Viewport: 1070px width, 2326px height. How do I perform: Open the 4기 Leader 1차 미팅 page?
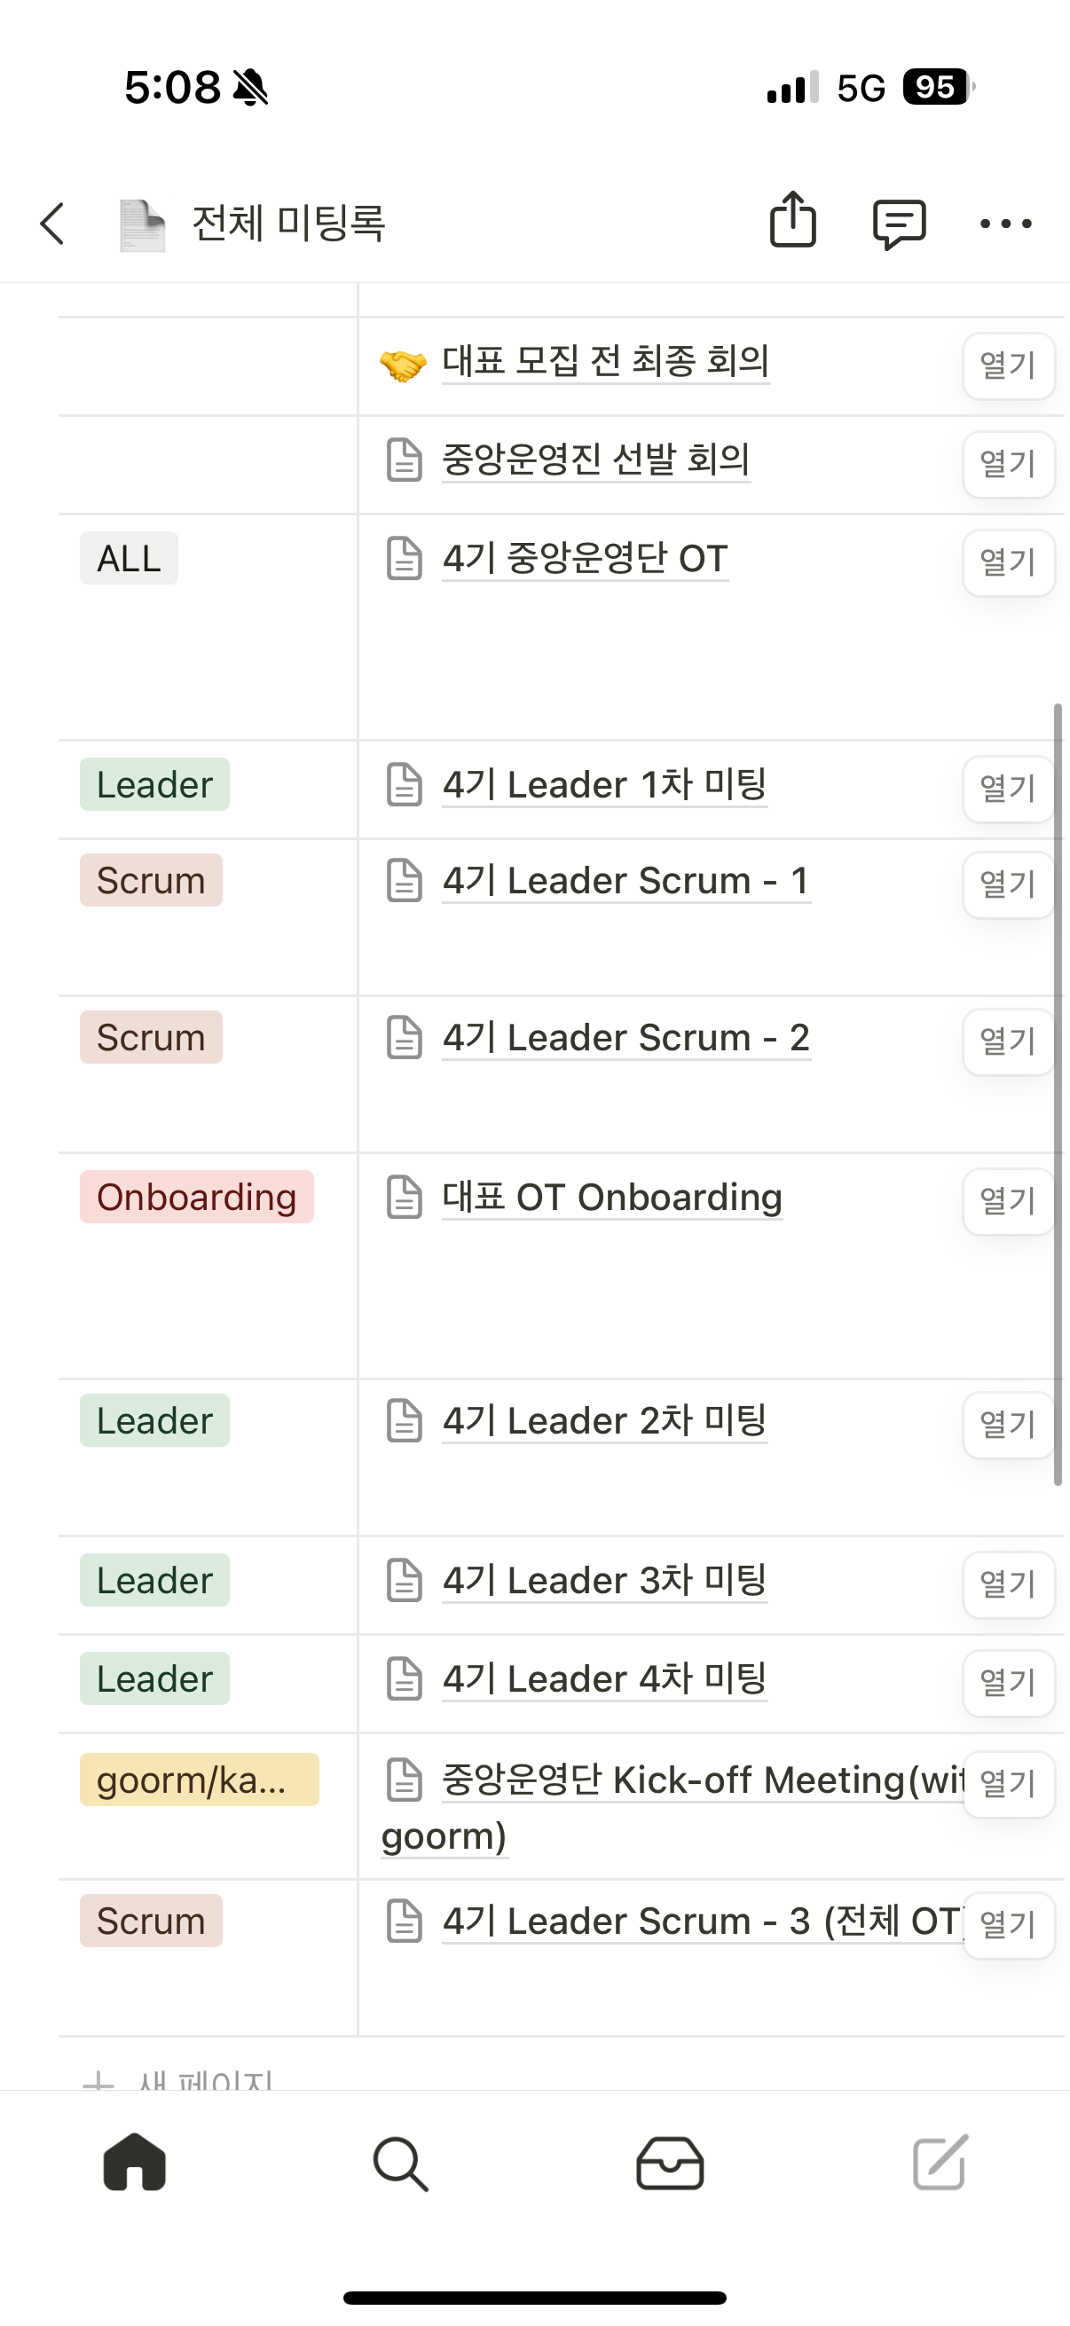(604, 785)
